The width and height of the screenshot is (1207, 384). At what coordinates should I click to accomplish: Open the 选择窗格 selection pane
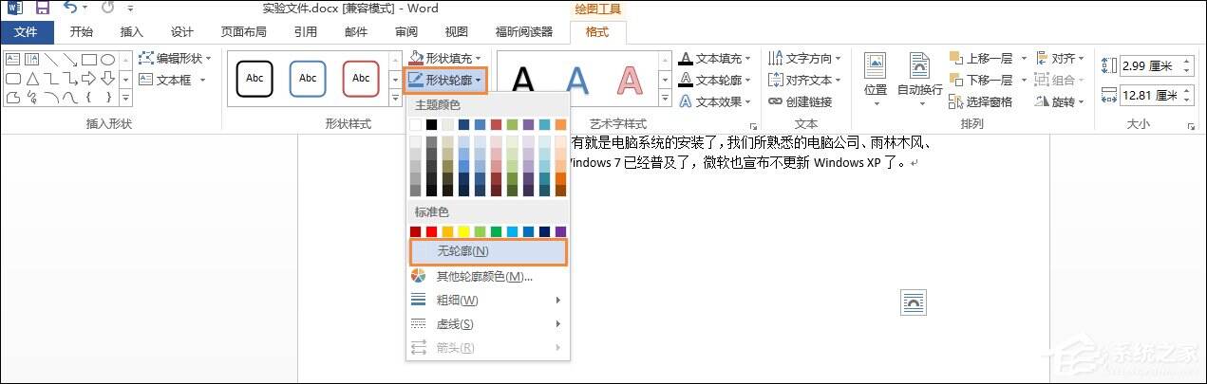point(981,101)
